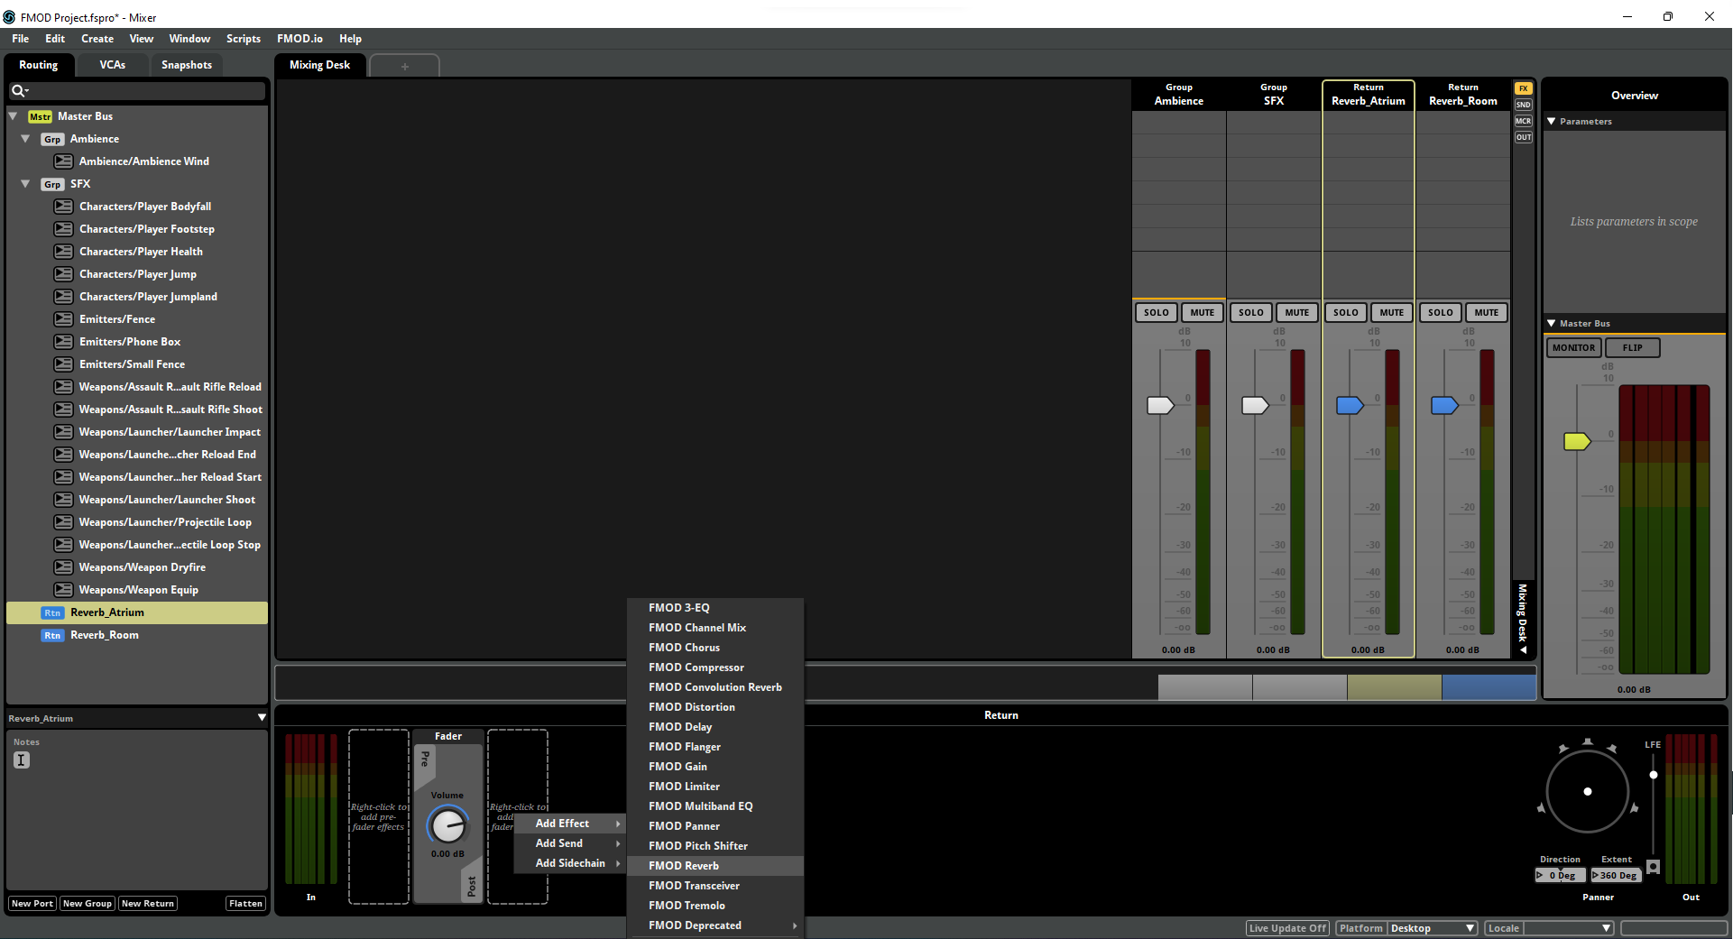Screen dimensions: 1733x939
Task: Open the Scripts menu
Action: point(244,39)
